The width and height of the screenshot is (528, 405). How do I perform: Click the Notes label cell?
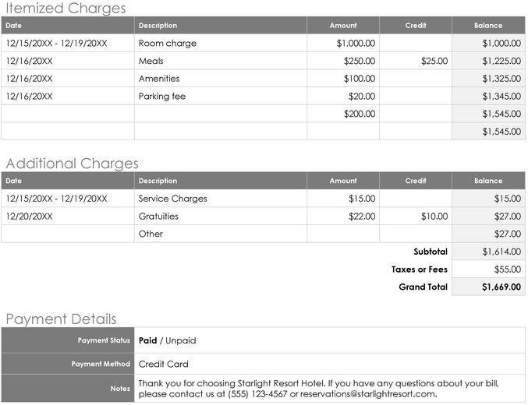[68, 389]
